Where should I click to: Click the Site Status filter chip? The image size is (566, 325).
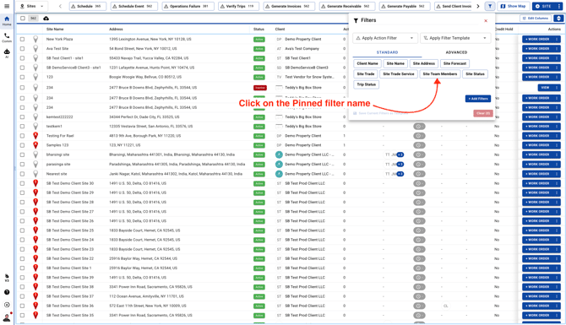click(475, 74)
